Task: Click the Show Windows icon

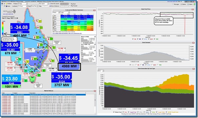Action: coord(50,6)
